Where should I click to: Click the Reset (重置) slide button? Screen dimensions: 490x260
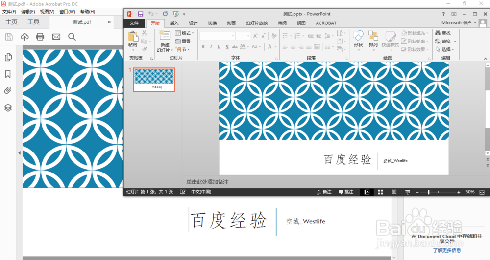pyautogui.click(x=183, y=41)
